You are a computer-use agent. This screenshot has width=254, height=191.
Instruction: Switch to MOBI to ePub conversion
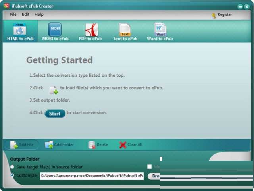[x=55, y=31]
